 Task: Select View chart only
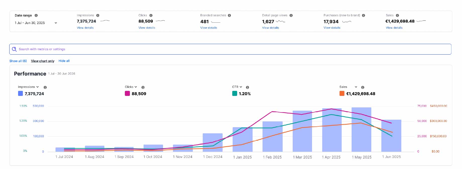point(43,61)
